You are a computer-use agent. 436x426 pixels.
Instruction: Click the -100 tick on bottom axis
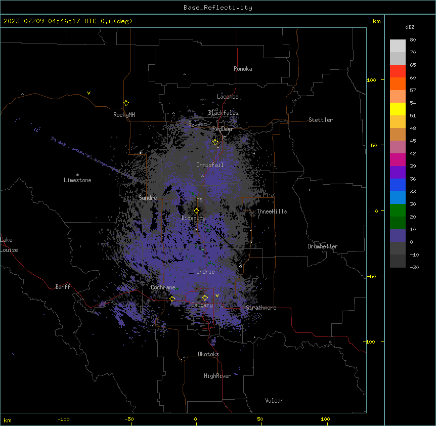coord(63,419)
